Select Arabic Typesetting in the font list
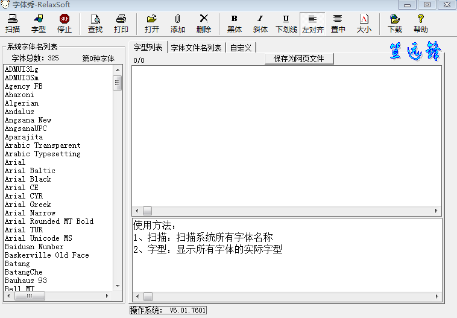This screenshot has height=318, width=457. pos(43,154)
